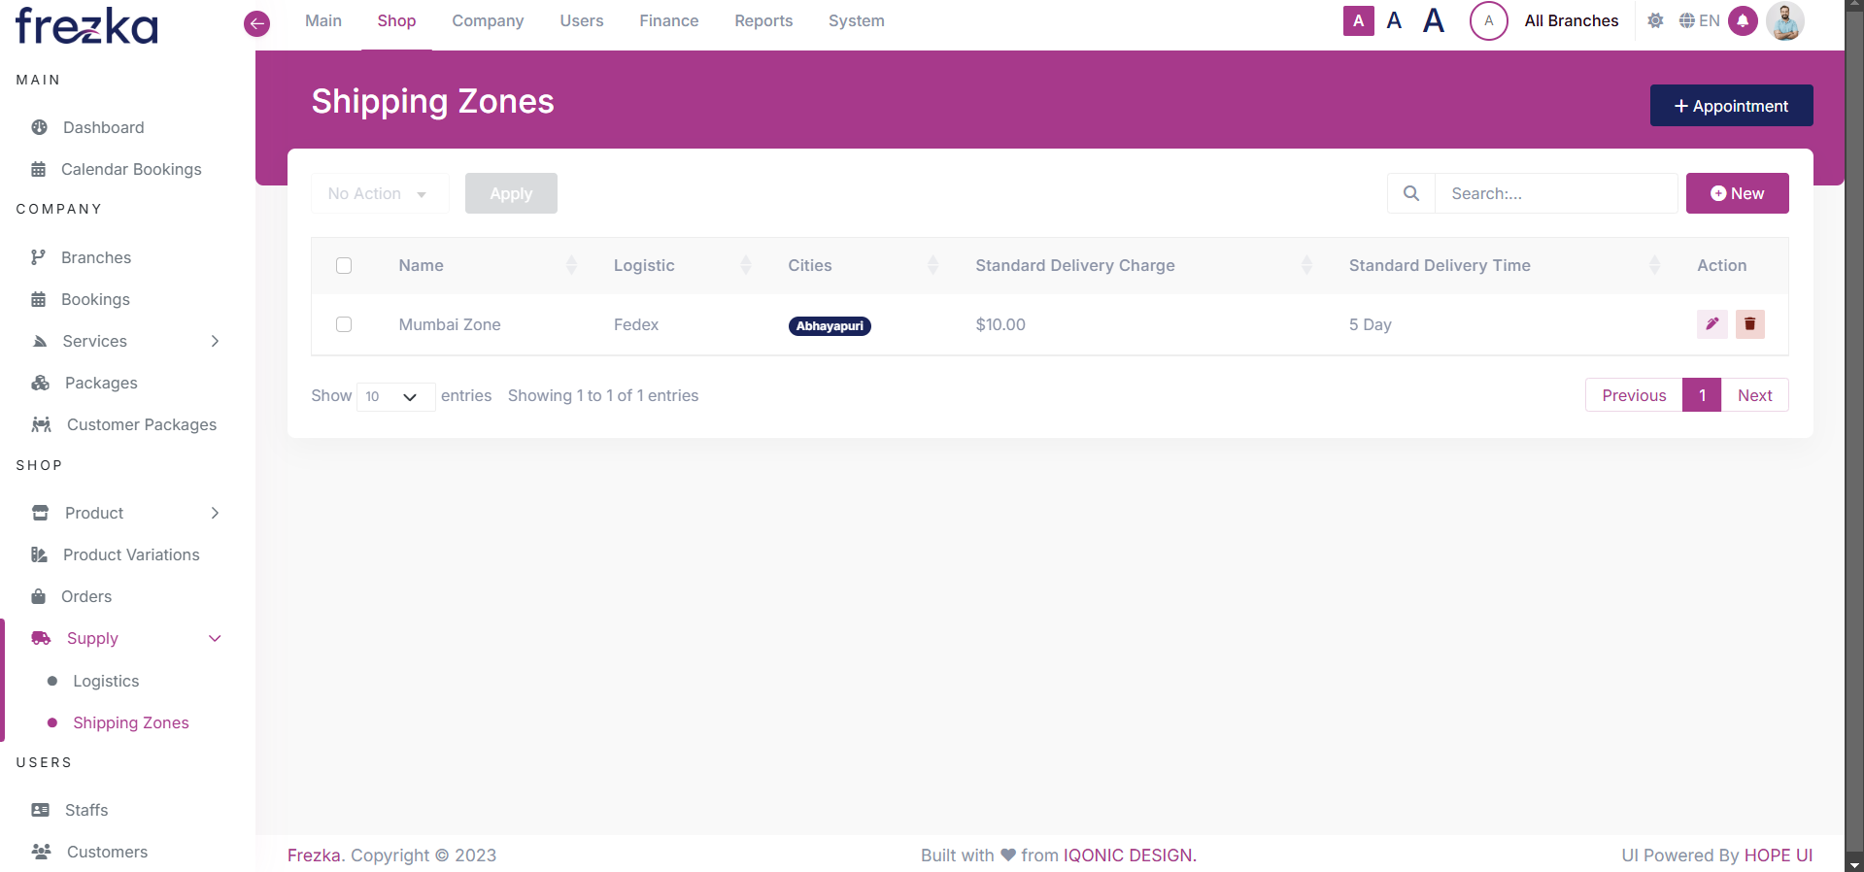The image size is (1864, 872).
Task: Select the large font size A
Action: point(1434,20)
